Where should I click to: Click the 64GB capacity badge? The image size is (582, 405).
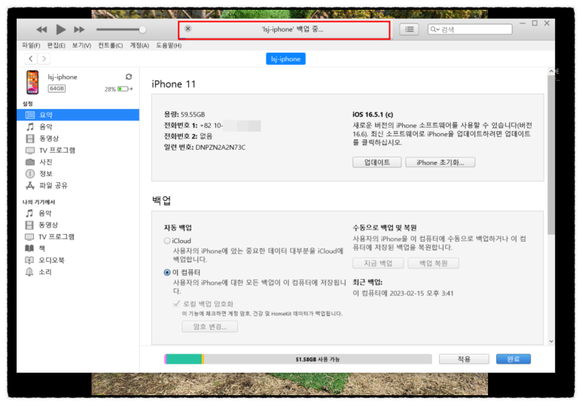click(56, 88)
